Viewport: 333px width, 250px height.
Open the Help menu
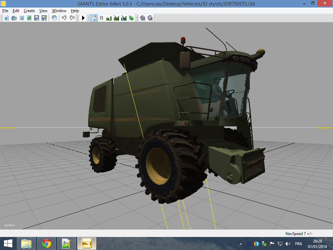click(75, 11)
